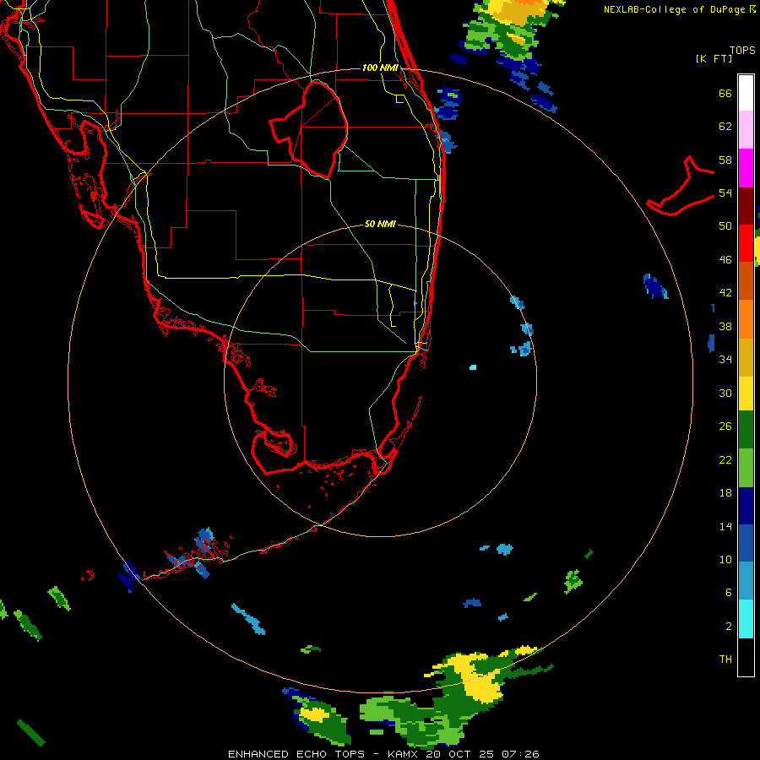Click the light pink legend swatch

(x=746, y=130)
